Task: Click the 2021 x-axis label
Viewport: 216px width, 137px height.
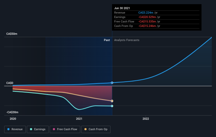Action: coord(79,119)
